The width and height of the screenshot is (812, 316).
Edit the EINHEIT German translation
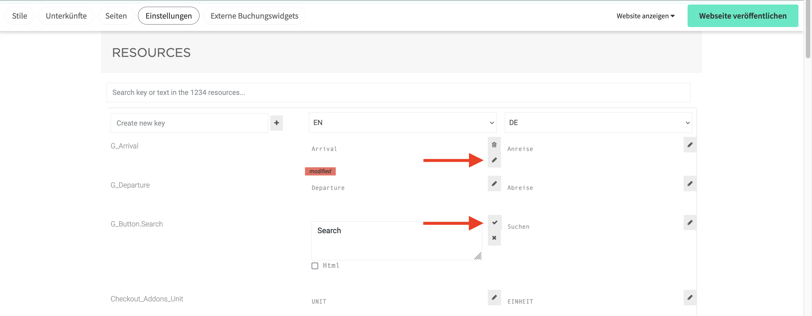(x=690, y=297)
